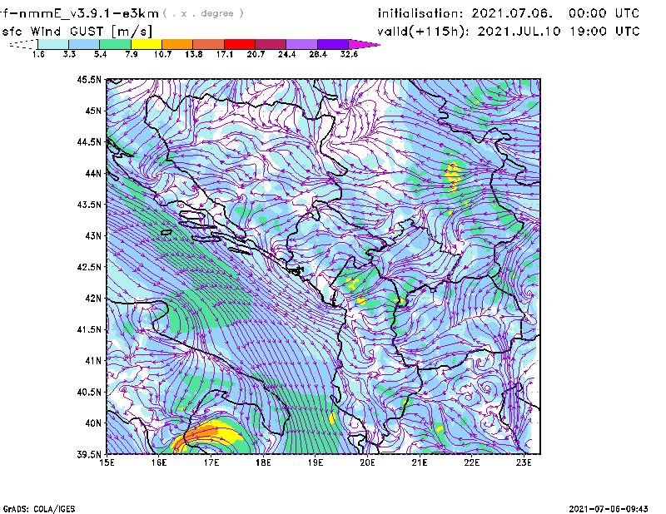Click the dashed white arrow below 1.6
666x514 pixels.
23,44
